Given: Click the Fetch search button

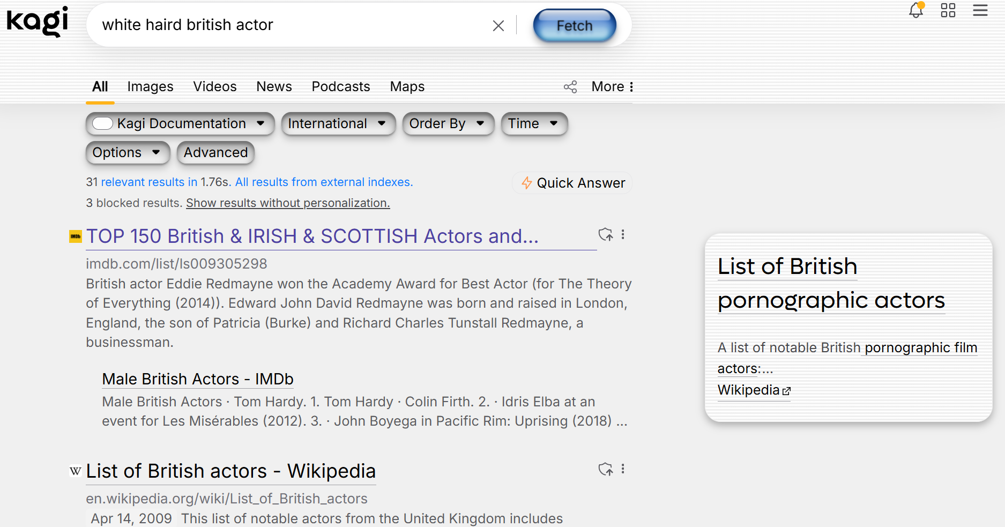Looking at the screenshot, I should click(x=575, y=26).
